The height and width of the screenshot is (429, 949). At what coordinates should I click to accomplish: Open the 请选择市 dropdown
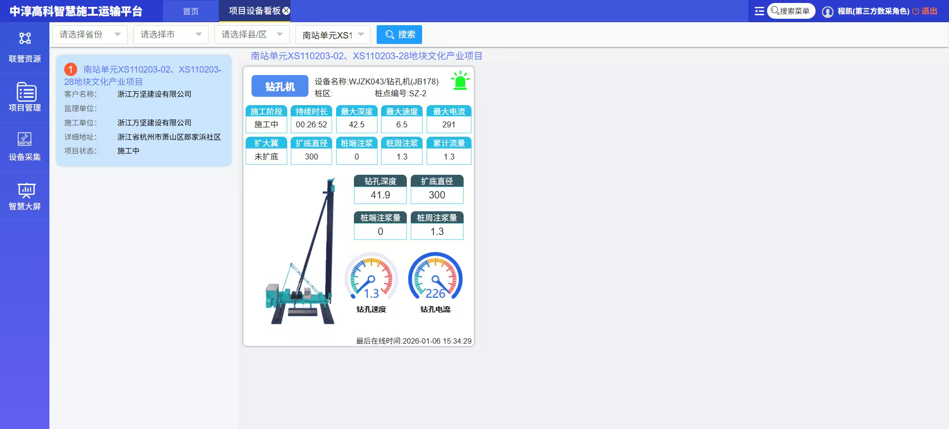[x=171, y=35]
